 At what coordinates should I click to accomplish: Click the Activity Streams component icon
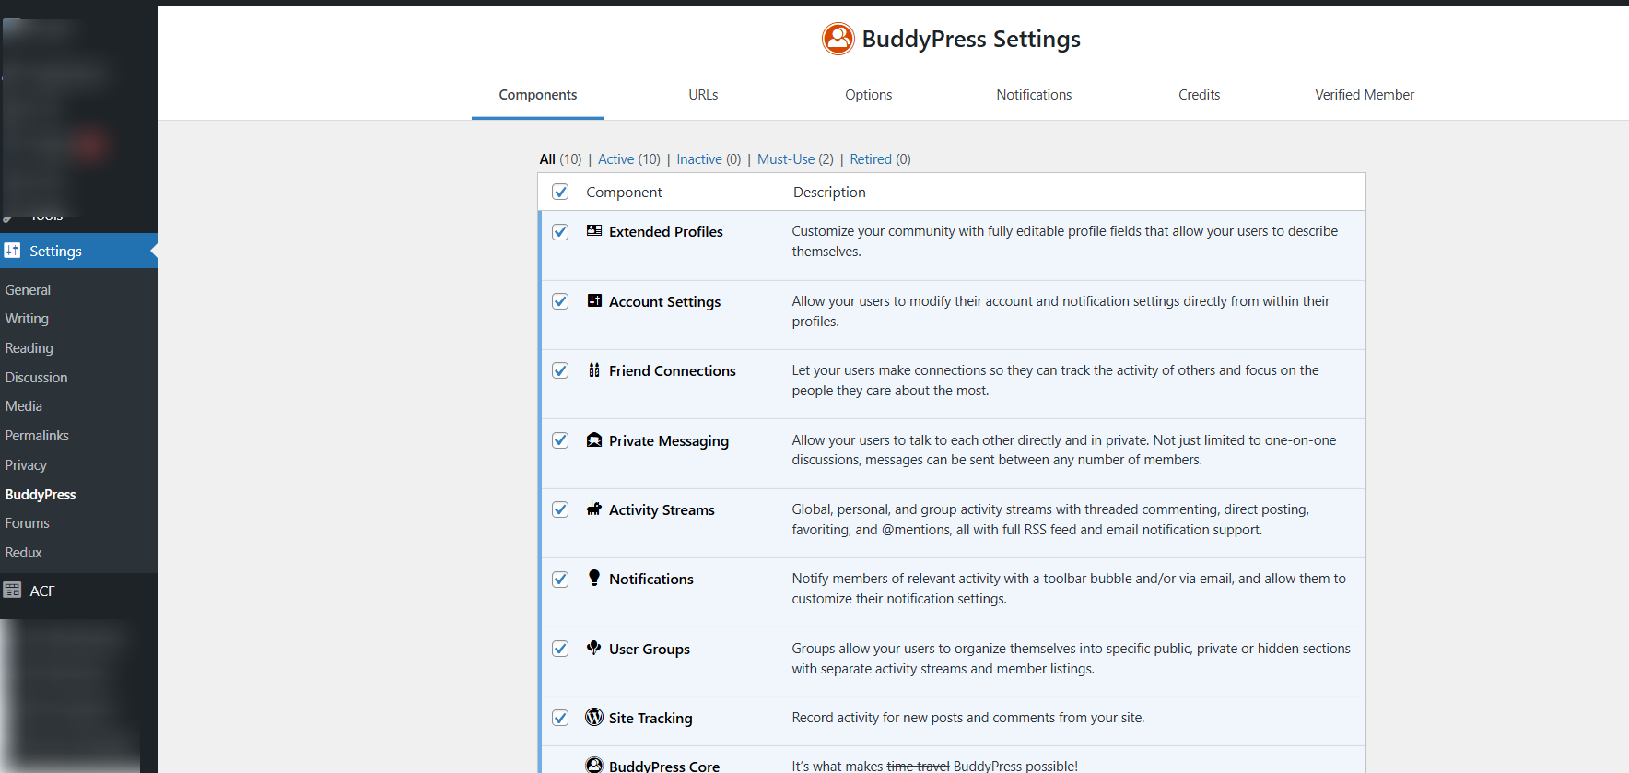pyautogui.click(x=594, y=509)
